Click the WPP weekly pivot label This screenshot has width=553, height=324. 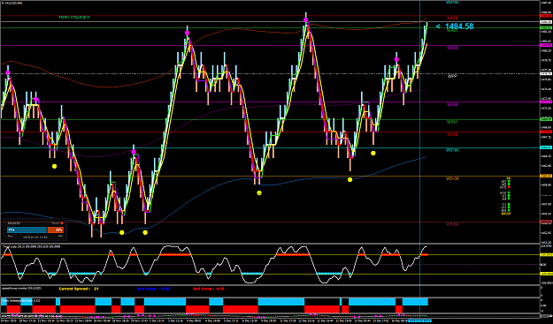(x=452, y=76)
